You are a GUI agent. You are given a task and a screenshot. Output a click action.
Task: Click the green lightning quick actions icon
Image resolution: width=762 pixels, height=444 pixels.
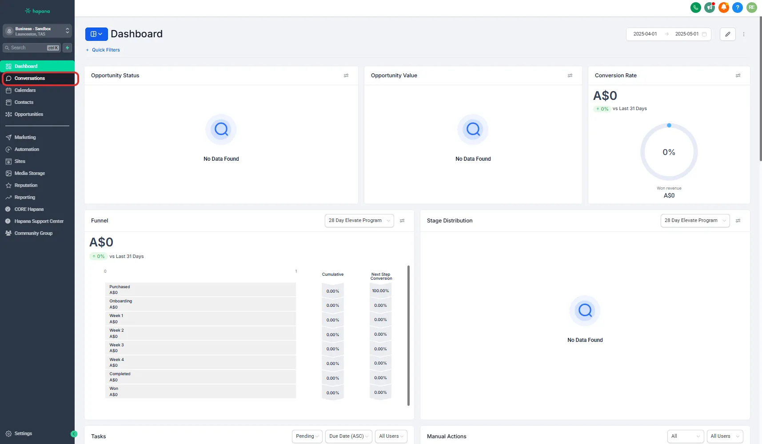tap(68, 48)
